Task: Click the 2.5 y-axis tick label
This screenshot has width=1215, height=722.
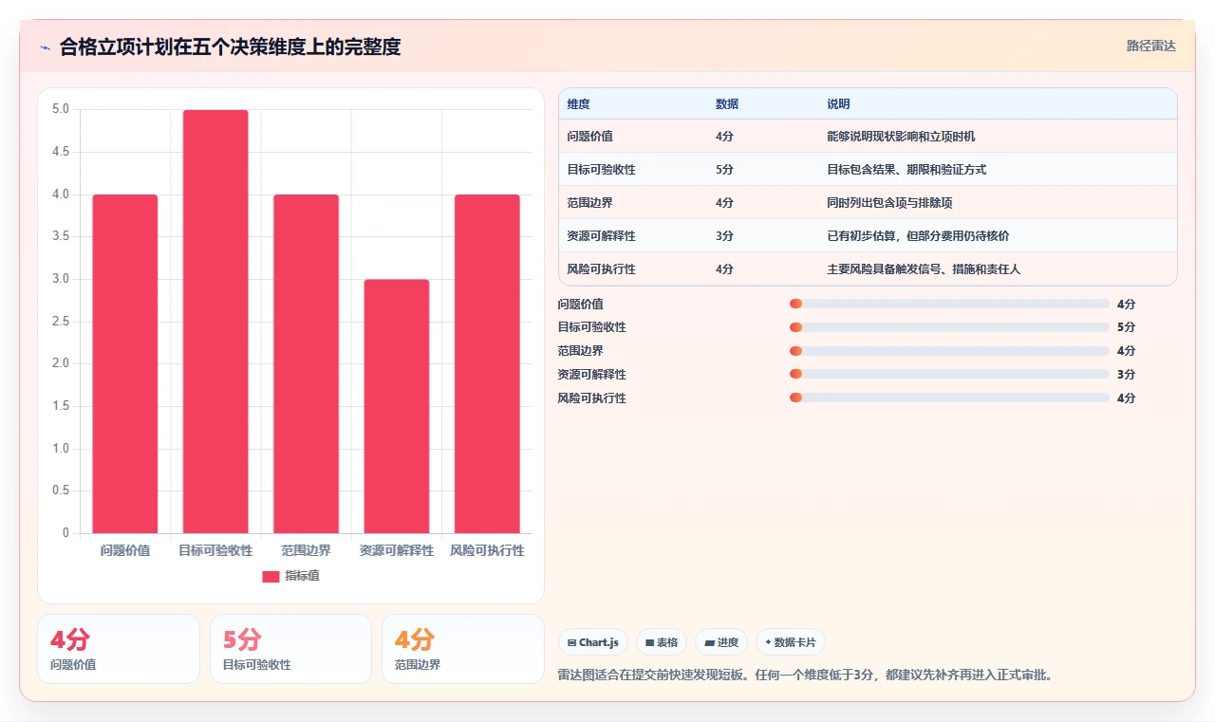Action: [x=61, y=322]
